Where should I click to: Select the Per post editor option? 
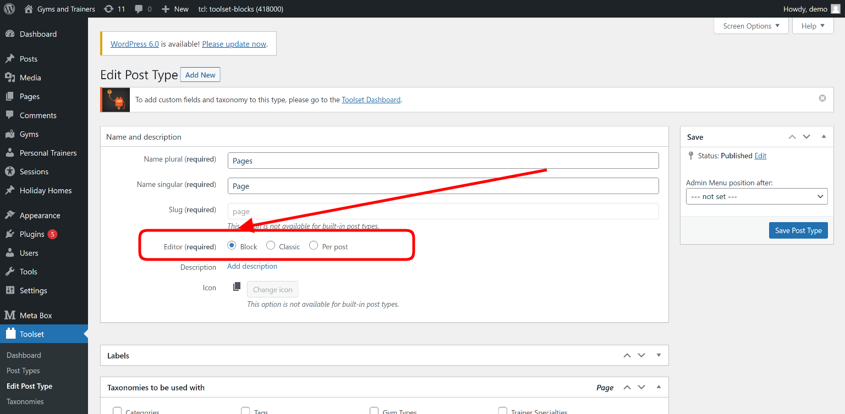point(314,246)
